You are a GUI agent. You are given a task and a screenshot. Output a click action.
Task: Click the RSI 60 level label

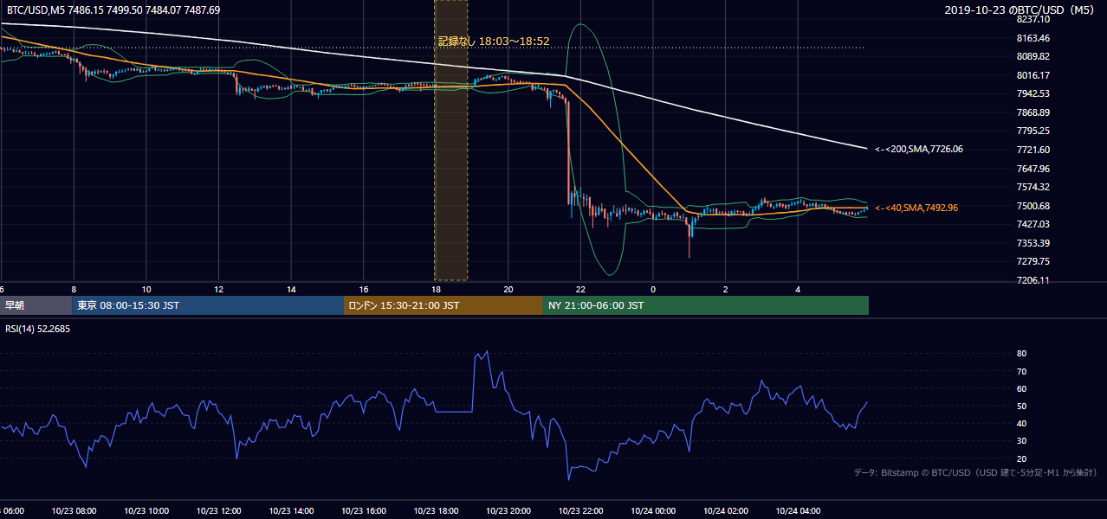[1021, 388]
